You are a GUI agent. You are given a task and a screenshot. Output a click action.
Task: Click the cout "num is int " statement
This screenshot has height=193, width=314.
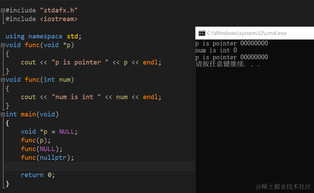[91, 97]
